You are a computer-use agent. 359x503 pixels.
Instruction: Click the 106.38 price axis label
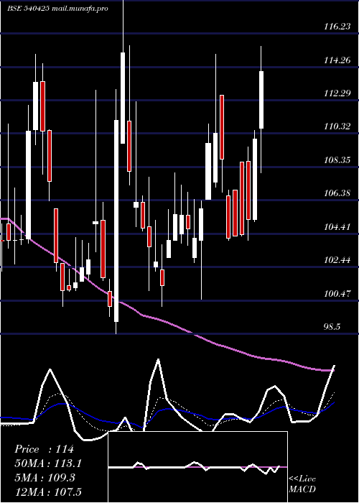click(337, 193)
